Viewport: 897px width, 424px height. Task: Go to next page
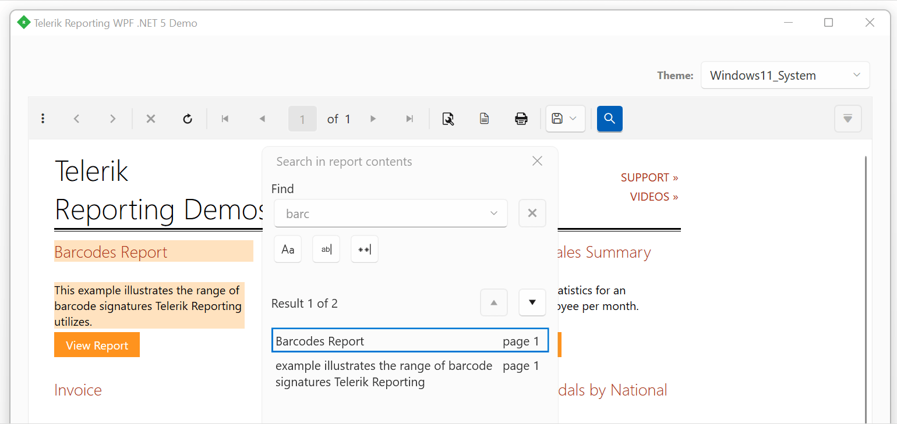[373, 119]
